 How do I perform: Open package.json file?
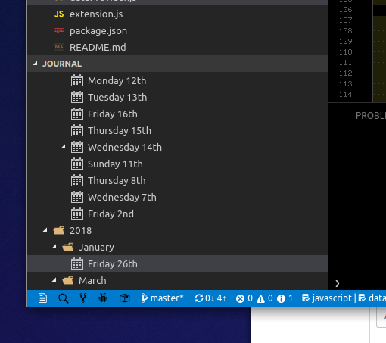(178, 30)
